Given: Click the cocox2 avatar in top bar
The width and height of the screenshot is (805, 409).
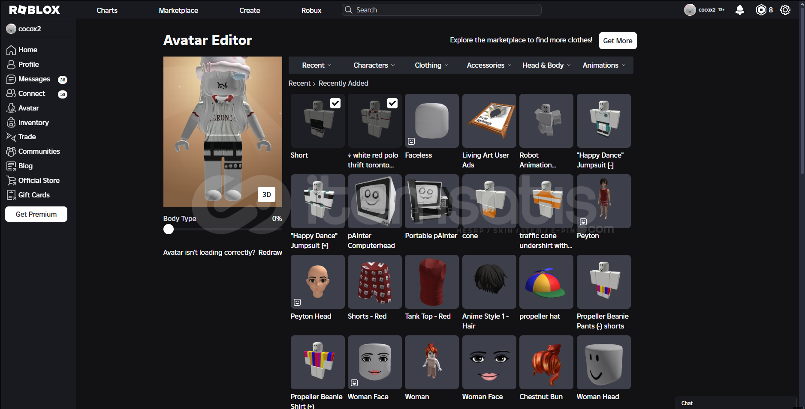Looking at the screenshot, I should point(690,10).
